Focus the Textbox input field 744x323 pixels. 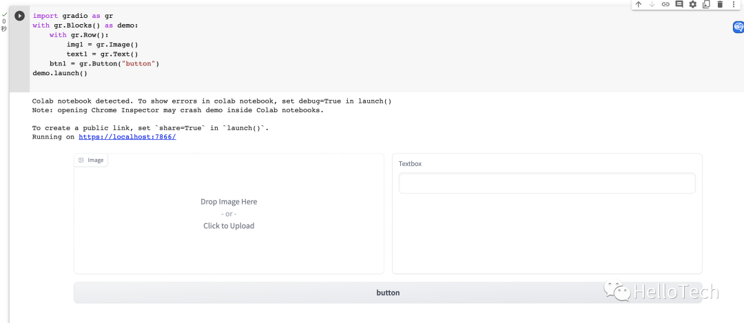point(546,183)
